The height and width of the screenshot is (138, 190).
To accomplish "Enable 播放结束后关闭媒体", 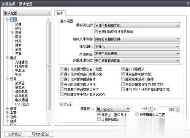I will [123, 79].
